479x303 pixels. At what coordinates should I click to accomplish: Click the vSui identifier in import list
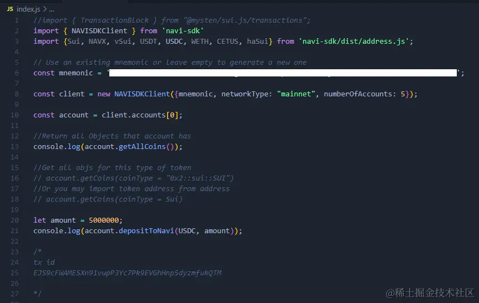[x=123, y=42]
